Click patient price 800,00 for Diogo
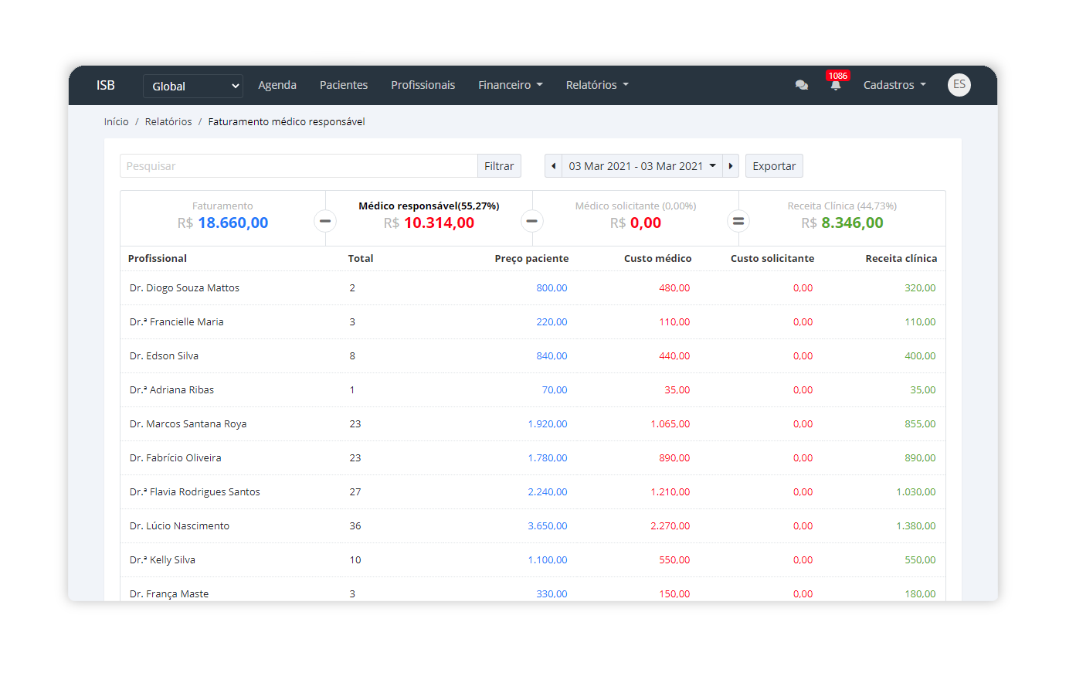 (552, 287)
